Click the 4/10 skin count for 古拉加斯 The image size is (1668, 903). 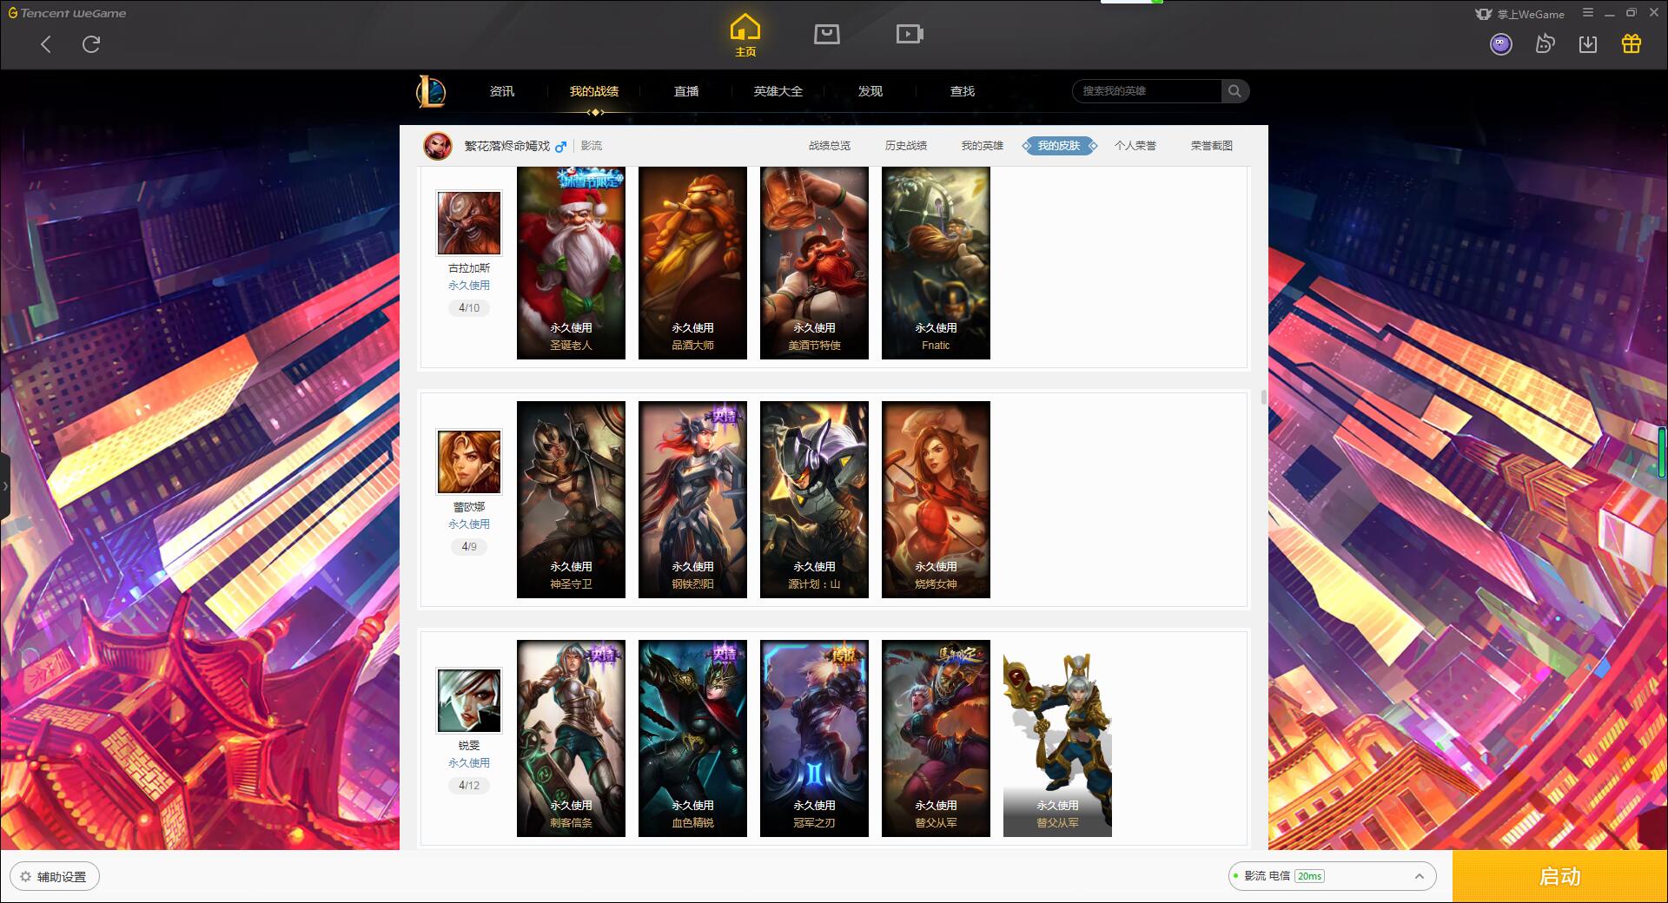point(469,308)
